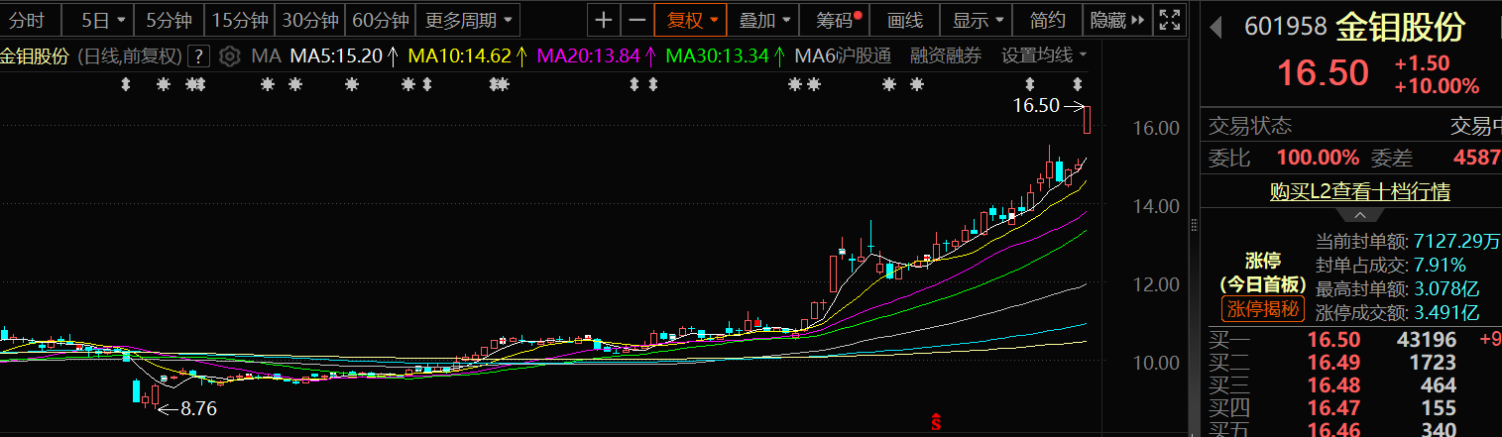Collapse the panel with the up chevron

(1359, 215)
